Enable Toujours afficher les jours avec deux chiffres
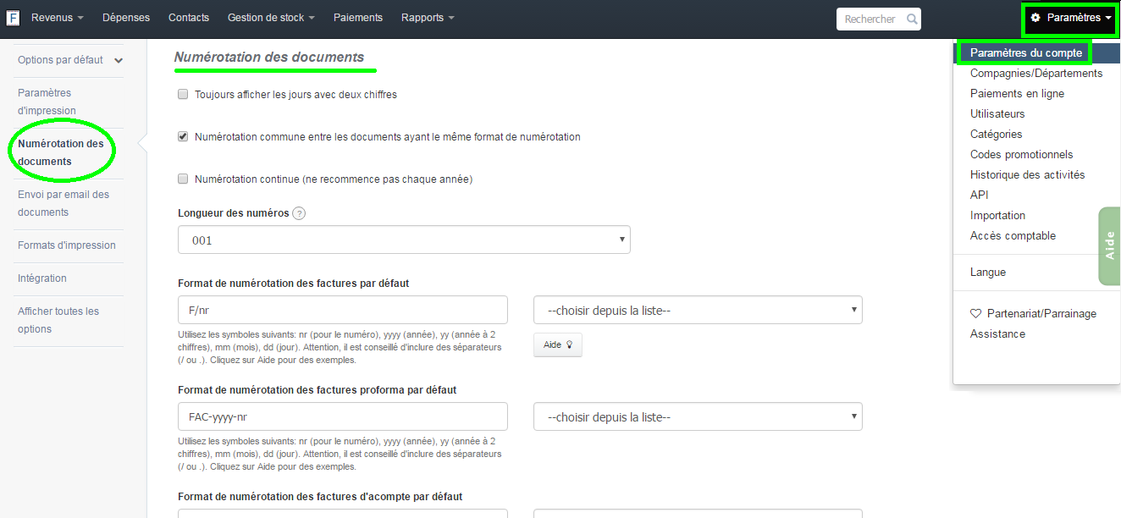Image resolution: width=1121 pixels, height=518 pixels. [x=183, y=95]
